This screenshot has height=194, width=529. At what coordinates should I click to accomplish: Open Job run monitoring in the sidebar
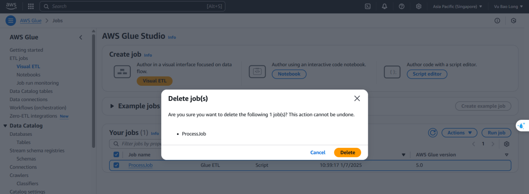38,83
